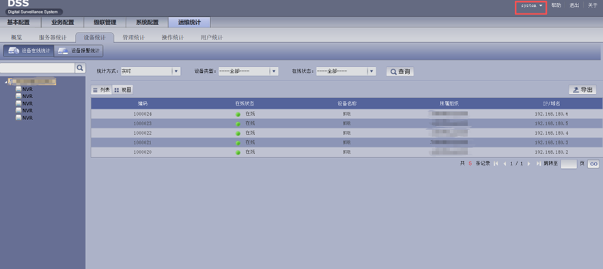603x269 pixels.
Task: Select device code 1000021 cell
Action: [x=143, y=143]
